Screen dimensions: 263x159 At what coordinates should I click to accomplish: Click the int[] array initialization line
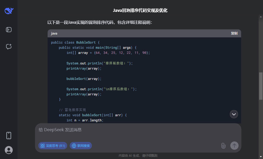108,53
